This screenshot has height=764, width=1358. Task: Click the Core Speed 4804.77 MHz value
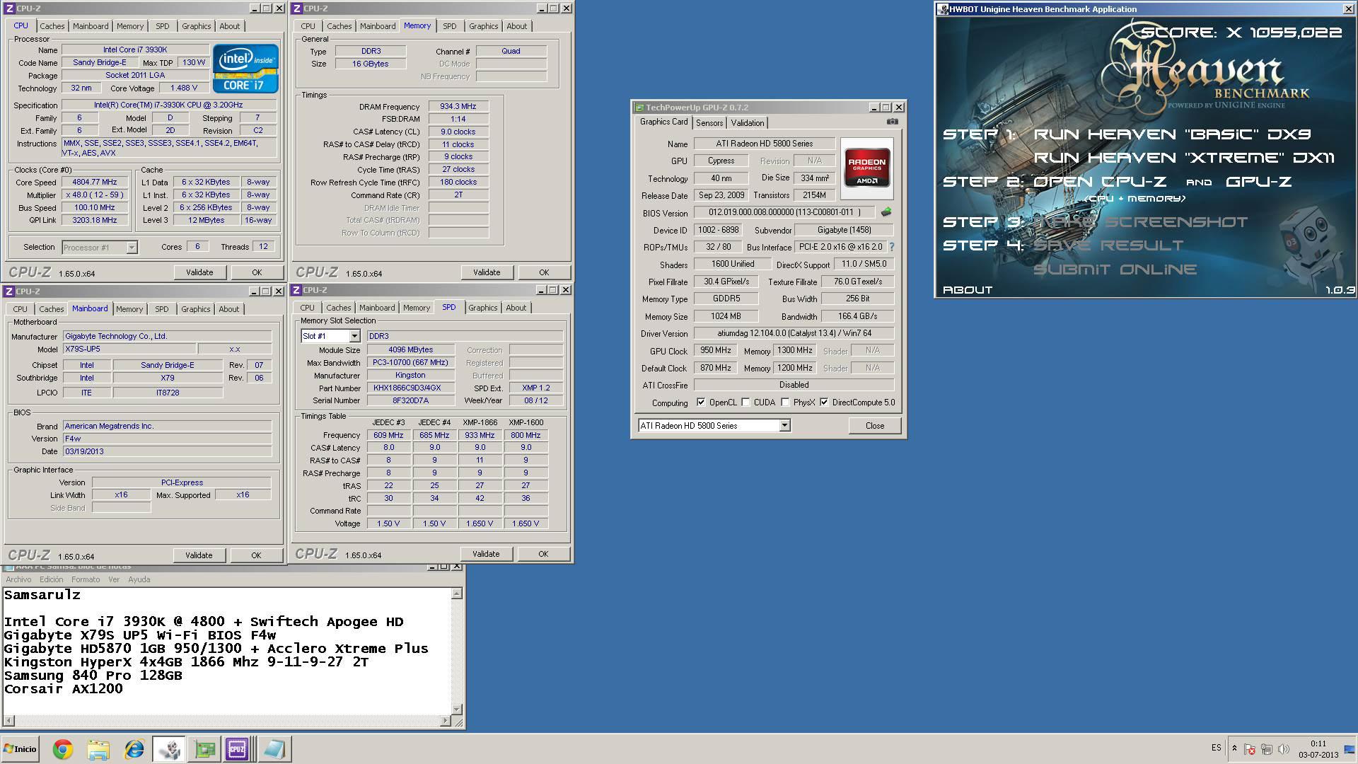pyautogui.click(x=95, y=182)
